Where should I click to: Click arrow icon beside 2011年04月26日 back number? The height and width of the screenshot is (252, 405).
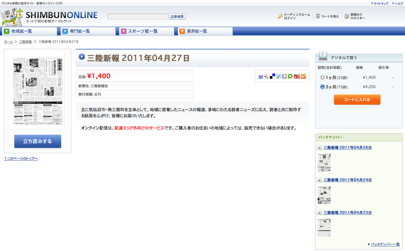click(x=319, y=148)
